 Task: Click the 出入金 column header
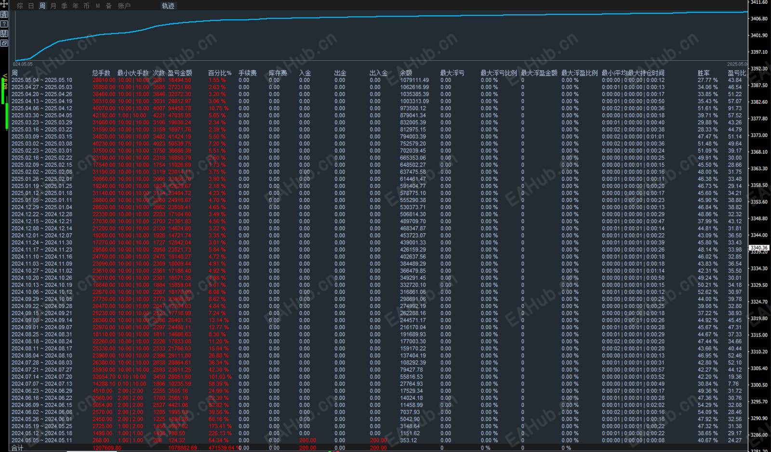coord(379,73)
